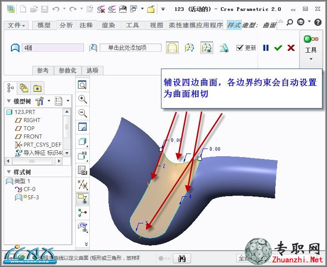Click the replace surface icon

click(x=224, y=48)
